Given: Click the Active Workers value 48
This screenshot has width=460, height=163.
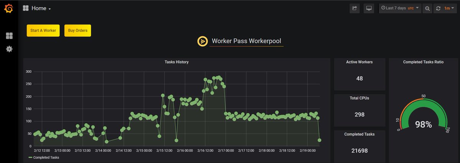Looking at the screenshot, I should click(359, 78).
